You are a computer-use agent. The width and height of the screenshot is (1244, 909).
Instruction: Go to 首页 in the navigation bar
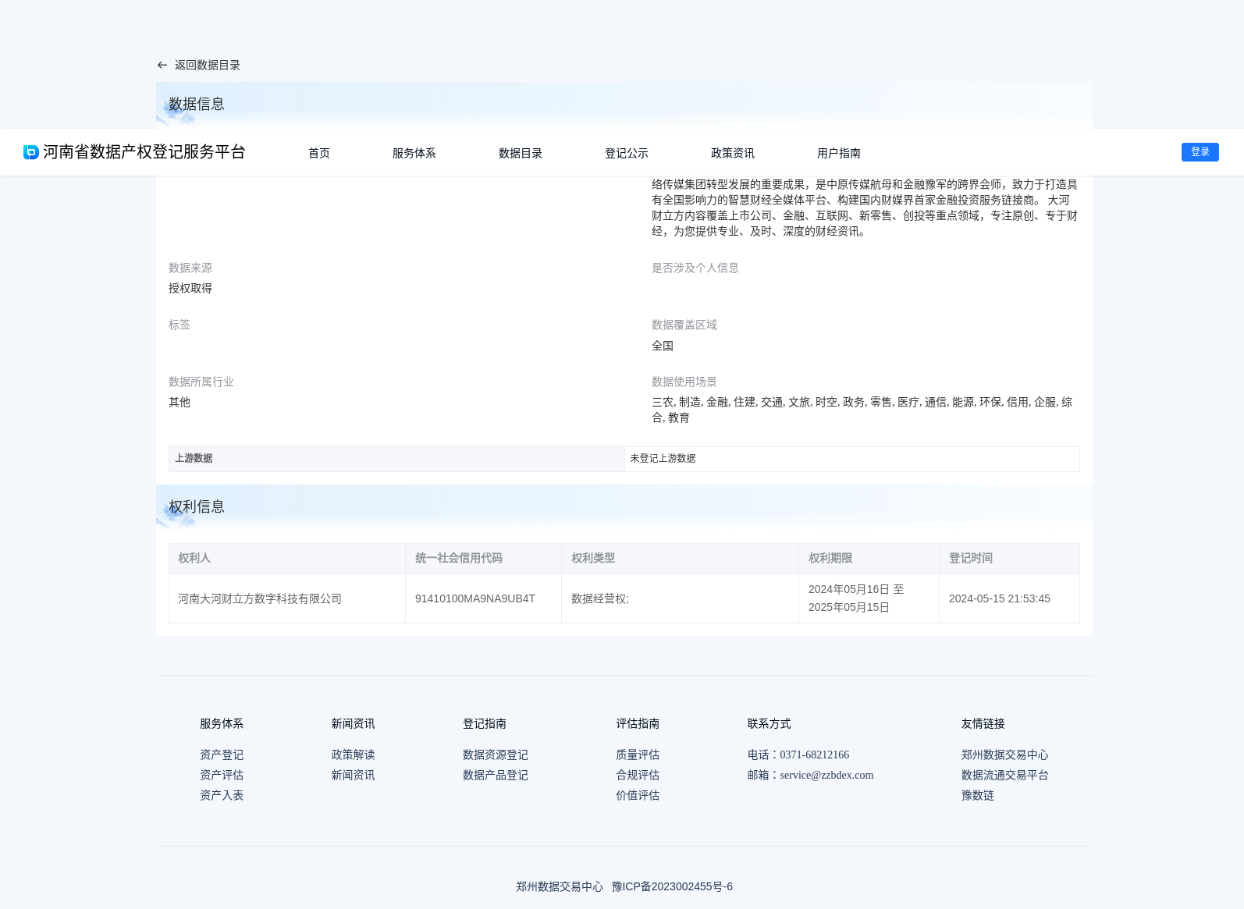point(319,153)
